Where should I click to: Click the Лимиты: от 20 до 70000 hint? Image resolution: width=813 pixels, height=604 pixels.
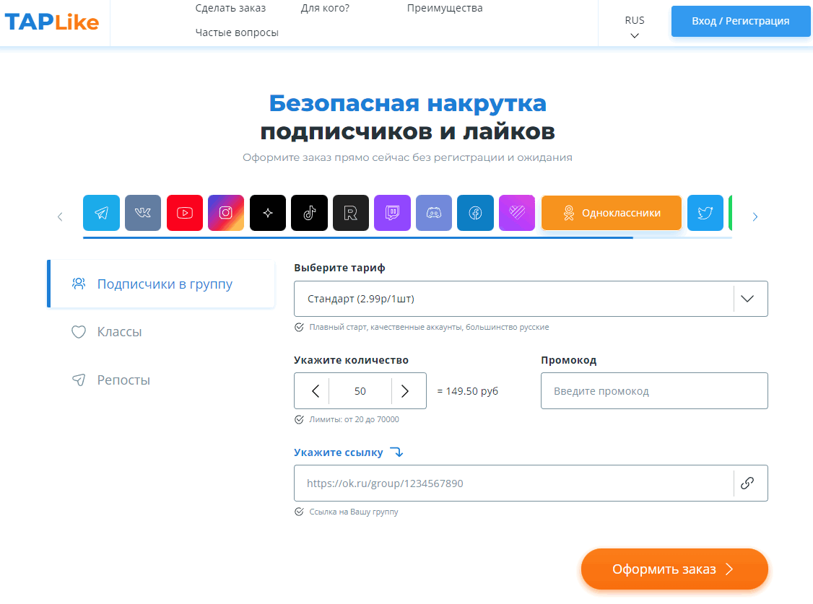click(x=354, y=419)
